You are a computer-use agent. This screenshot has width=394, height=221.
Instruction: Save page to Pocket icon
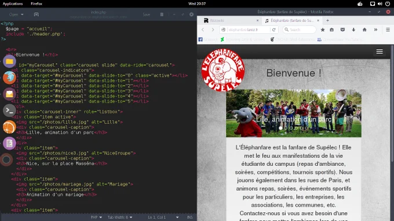click(x=342, y=30)
